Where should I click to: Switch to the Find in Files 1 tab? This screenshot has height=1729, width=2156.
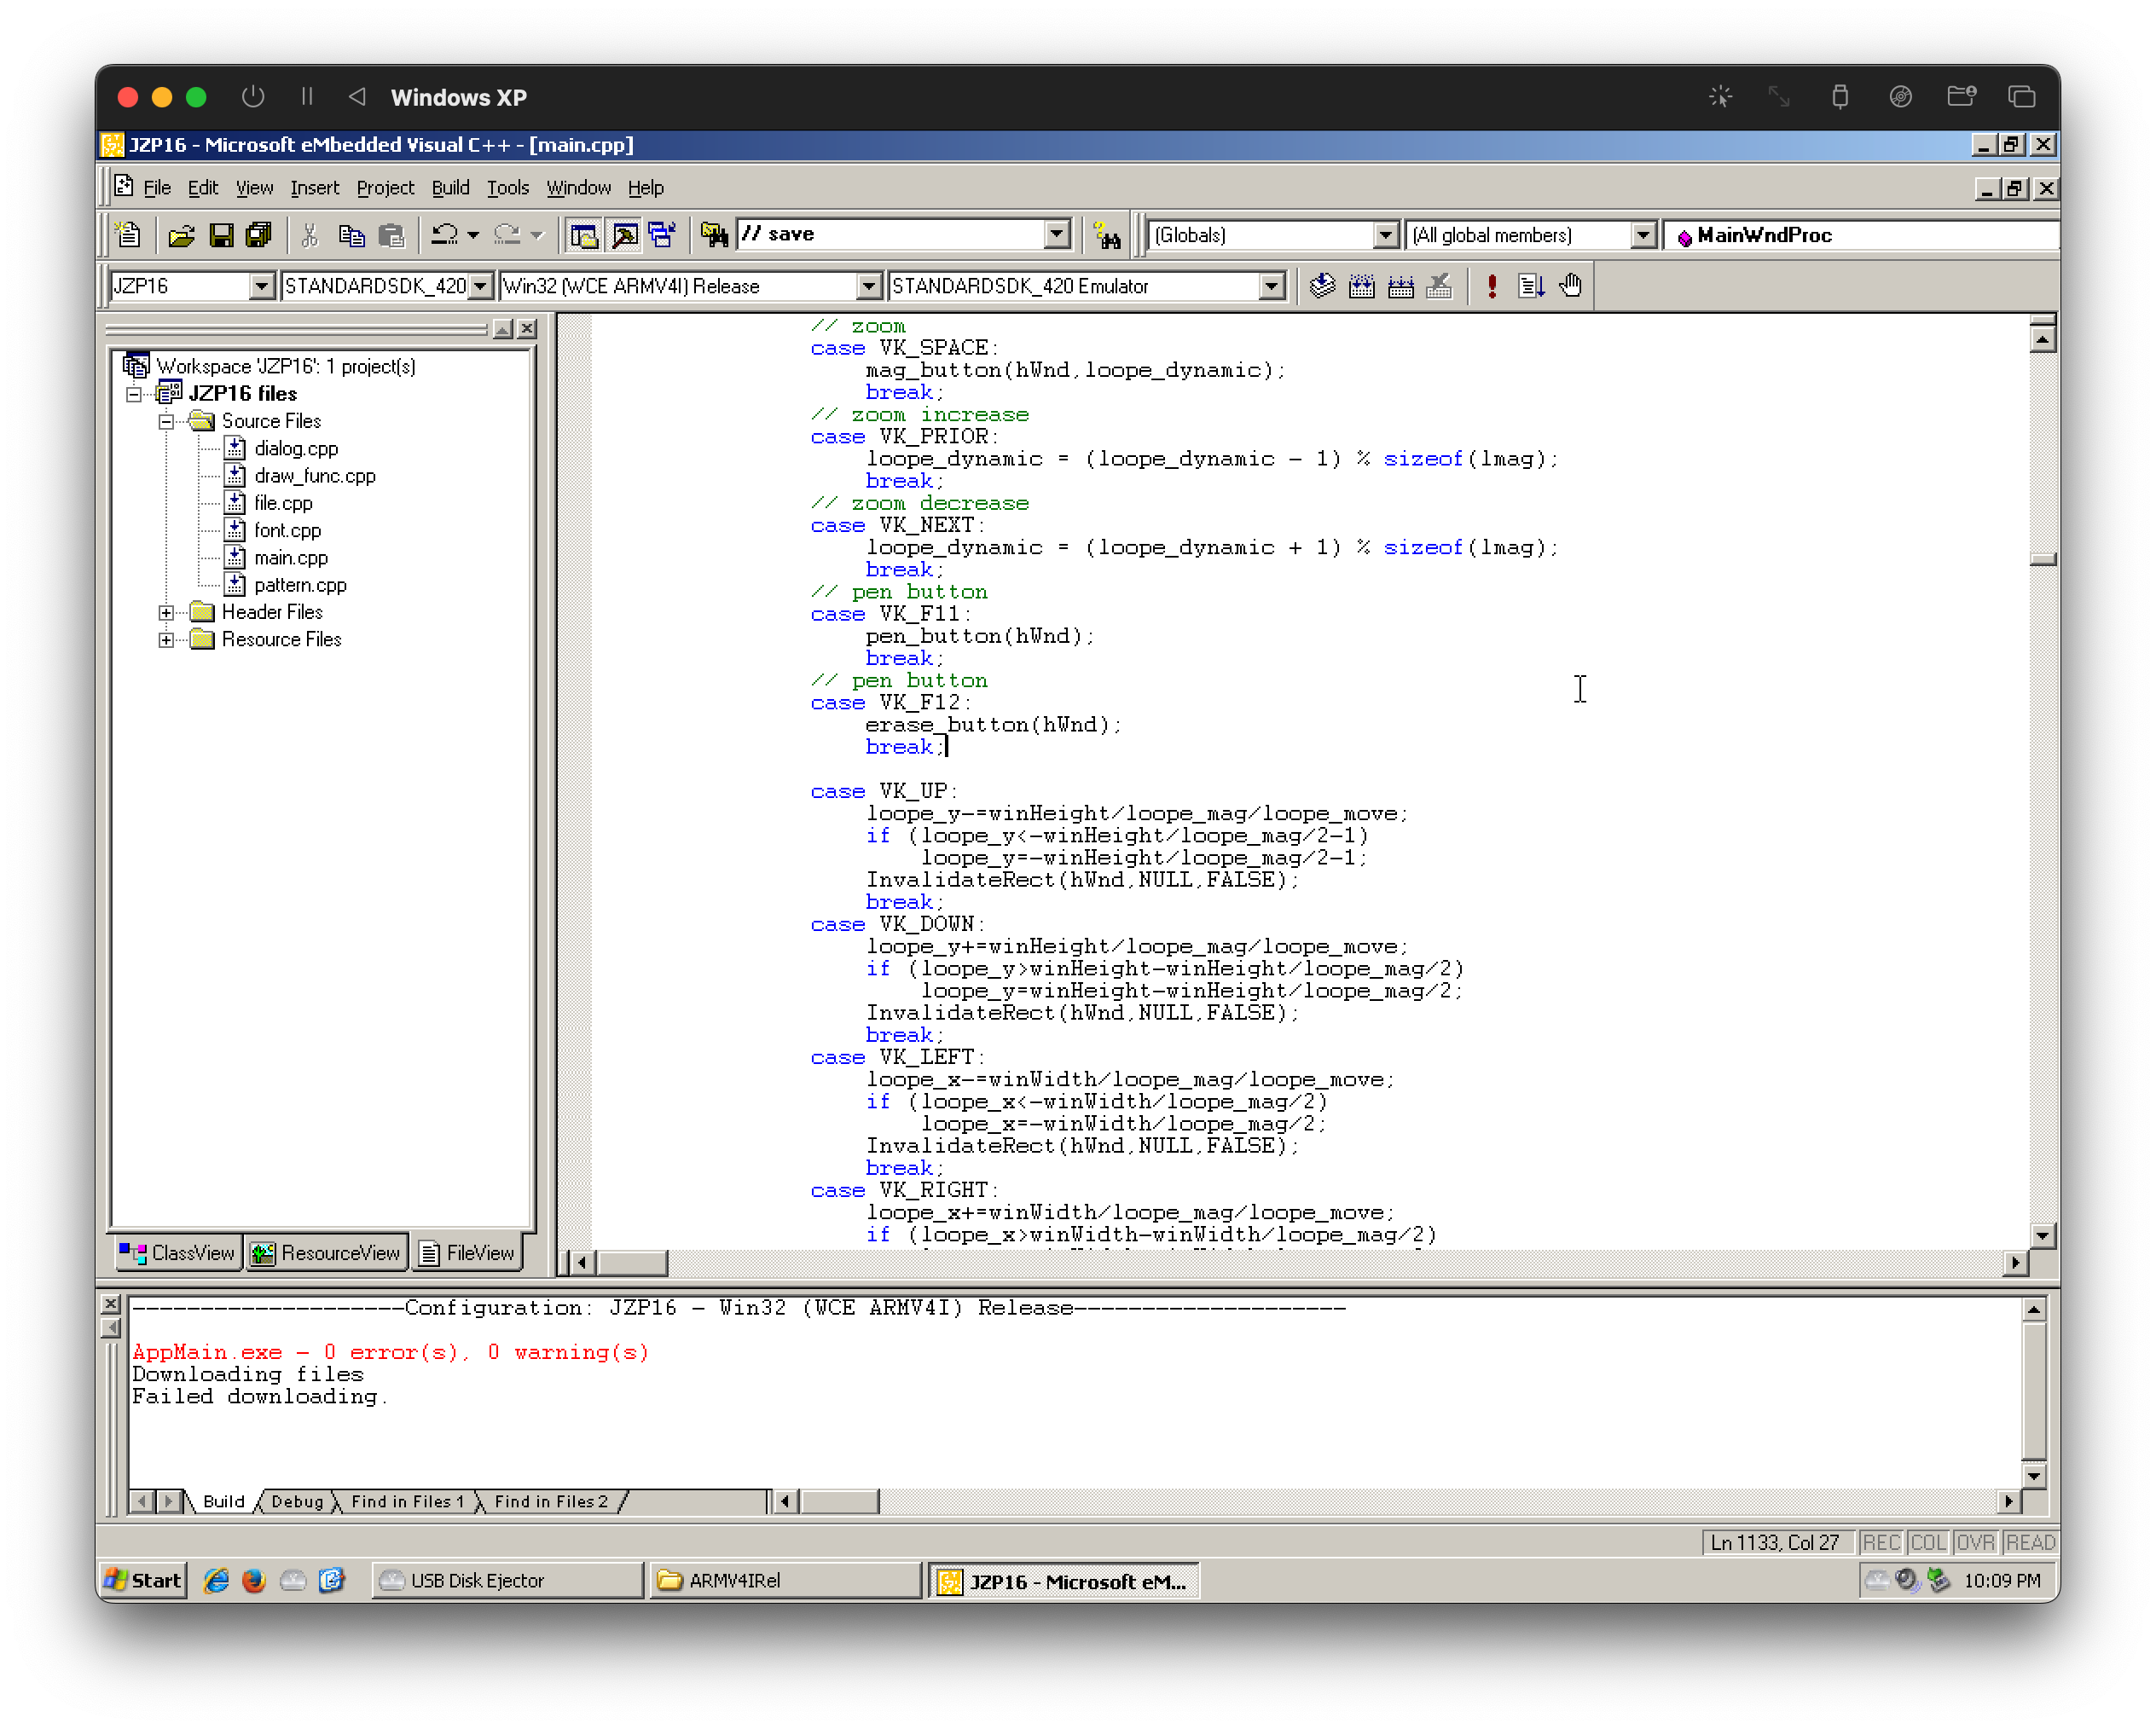pos(407,1501)
